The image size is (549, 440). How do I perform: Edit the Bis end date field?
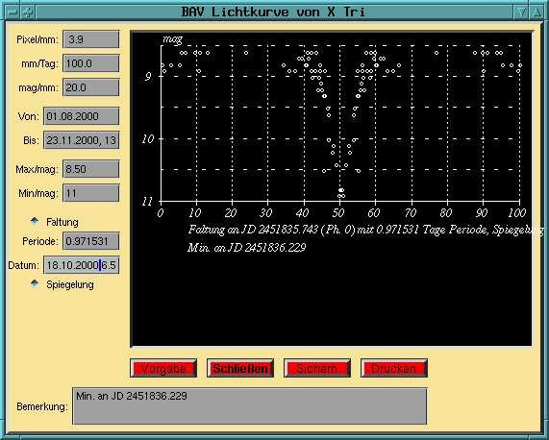[82, 140]
